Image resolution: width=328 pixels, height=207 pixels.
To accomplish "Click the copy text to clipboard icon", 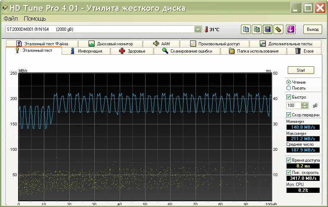I will pyautogui.click(x=246, y=29).
